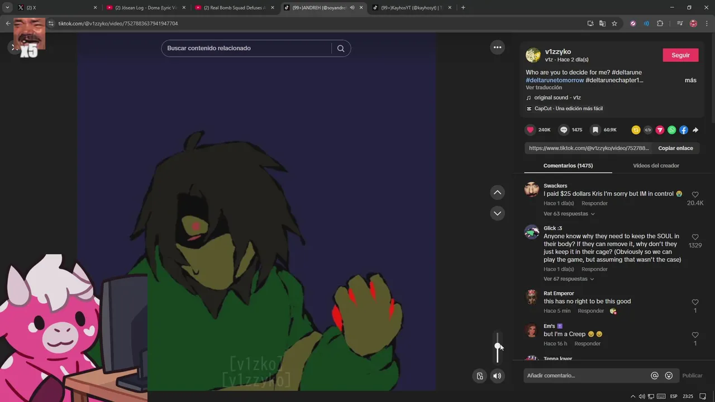Open the taskbar notifications icon
The height and width of the screenshot is (402, 715).
coord(703,396)
